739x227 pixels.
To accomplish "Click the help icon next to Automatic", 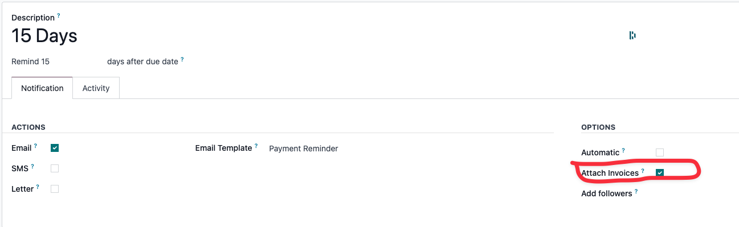I will click(623, 151).
